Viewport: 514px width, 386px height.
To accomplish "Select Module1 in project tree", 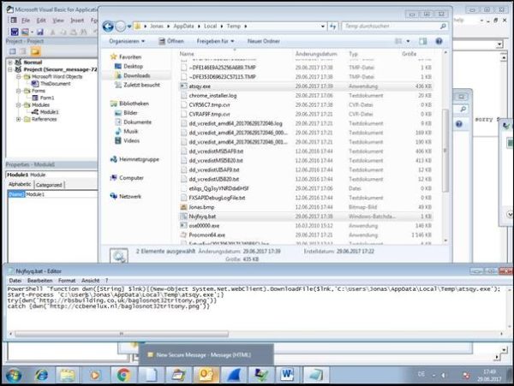I will 49,112.
